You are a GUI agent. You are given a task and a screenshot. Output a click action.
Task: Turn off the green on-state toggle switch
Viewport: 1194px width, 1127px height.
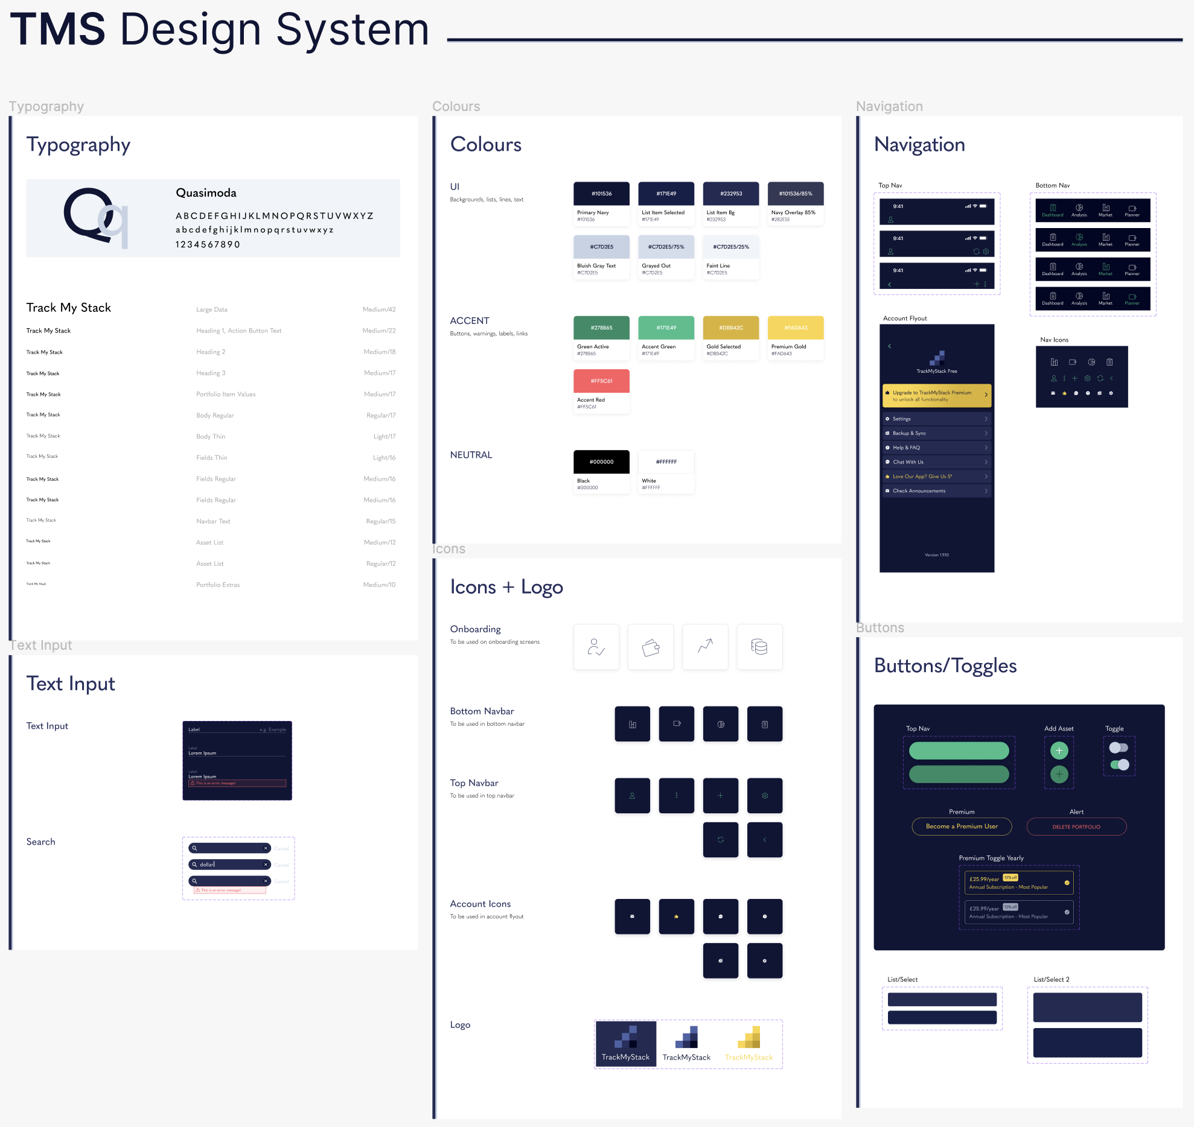(x=1119, y=765)
